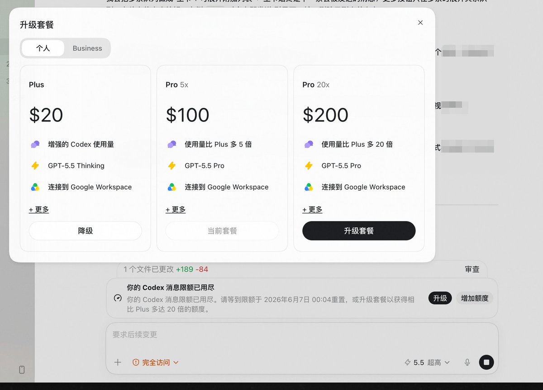Click the phone icon in sidebar bottom
The height and width of the screenshot is (390, 543).
point(22,370)
